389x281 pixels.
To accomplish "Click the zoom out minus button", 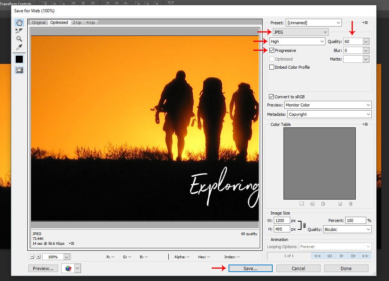I will [32, 257].
